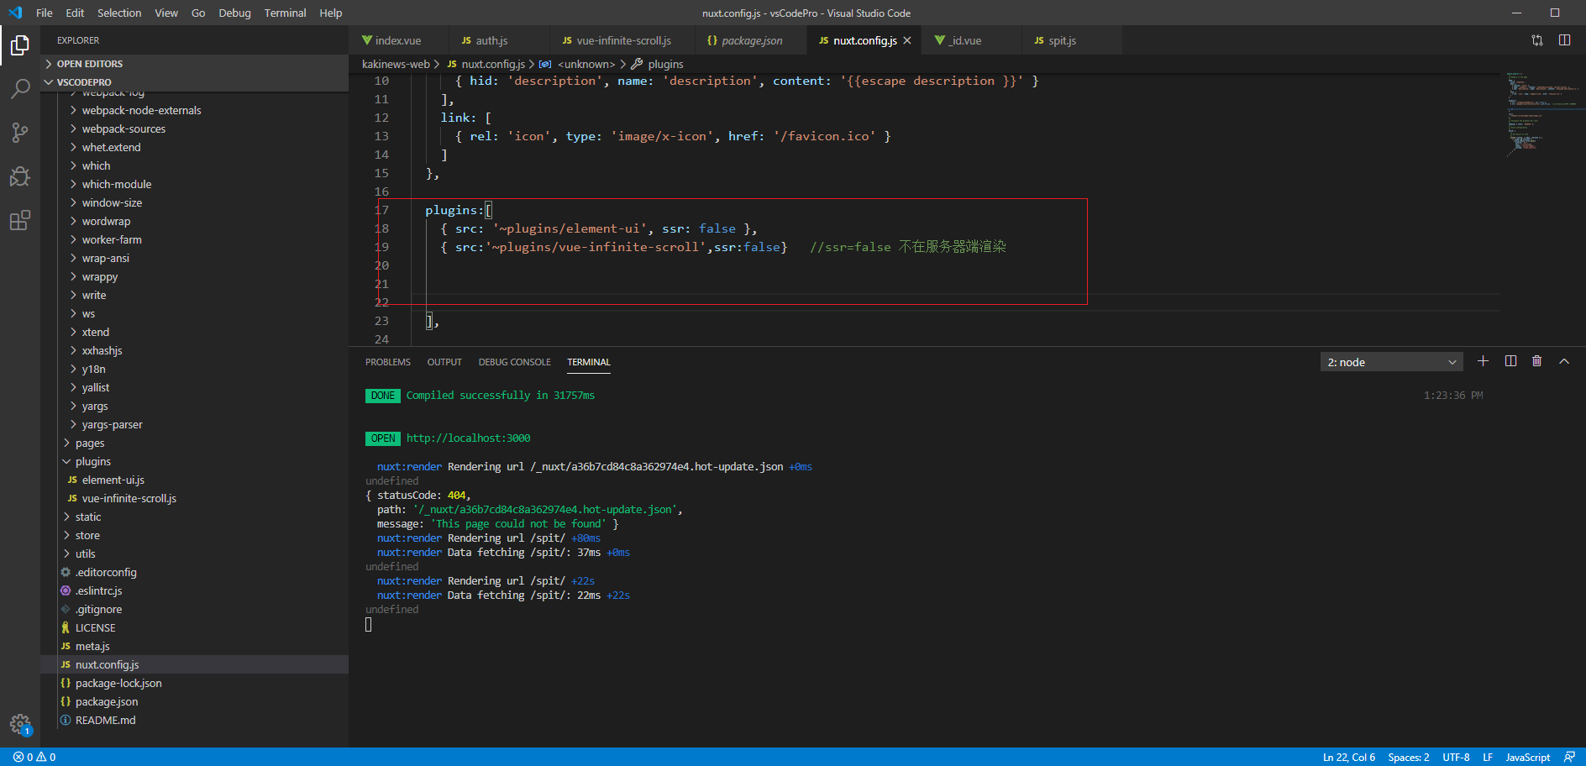This screenshot has height=766, width=1586.
Task: Close the nuxt.config.js tab
Action: point(907,40)
